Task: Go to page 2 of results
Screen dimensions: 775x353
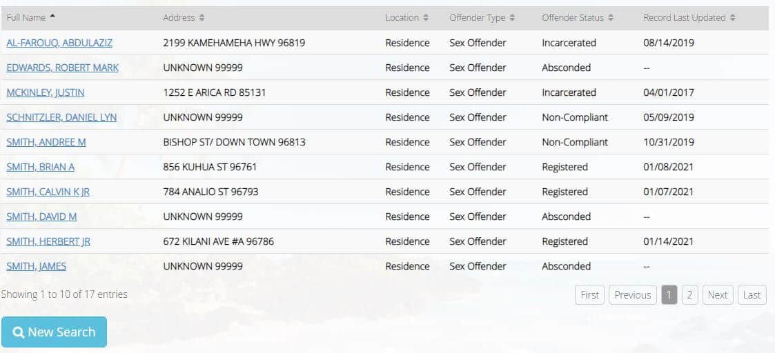Action: (x=689, y=295)
